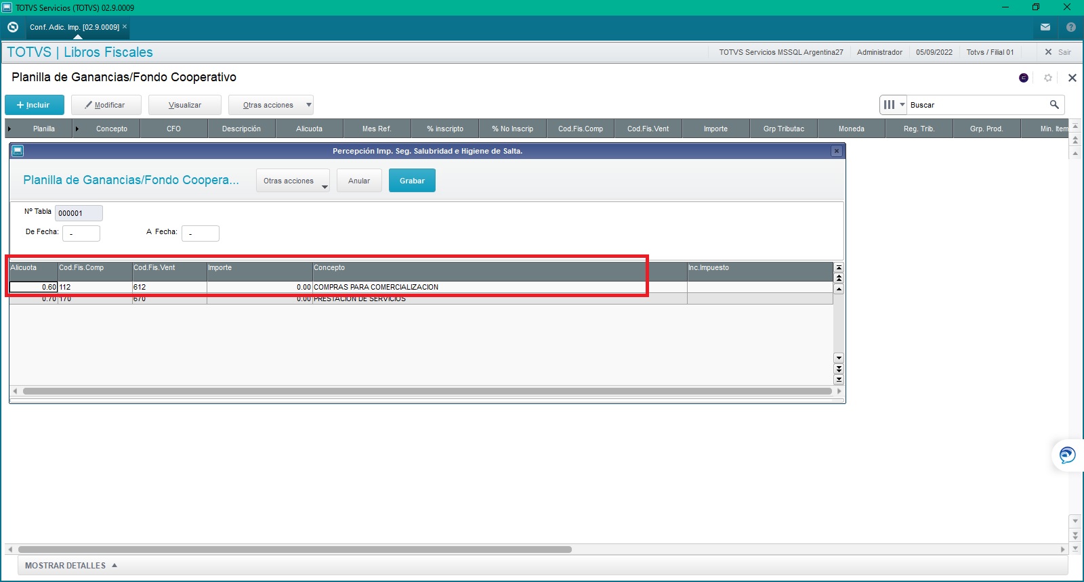Click the 05/09/2022 date label
1084x582 pixels.
(934, 52)
